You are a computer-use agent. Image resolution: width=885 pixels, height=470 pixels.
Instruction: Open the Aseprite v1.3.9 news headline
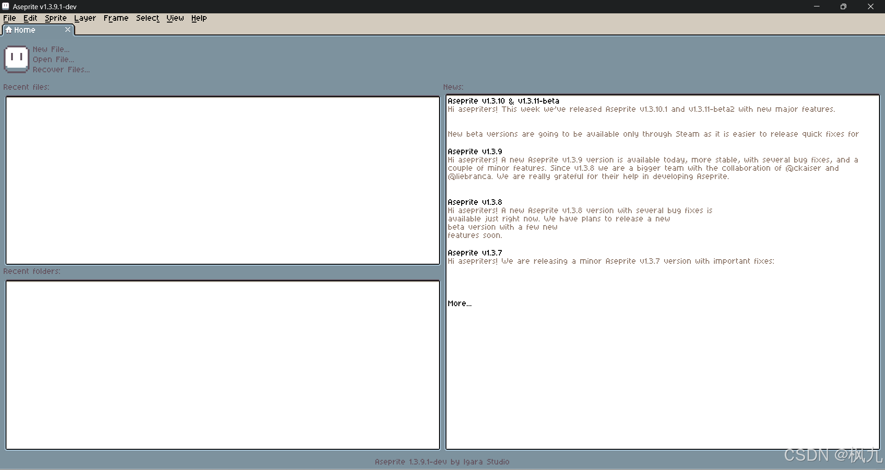pyautogui.click(x=475, y=151)
